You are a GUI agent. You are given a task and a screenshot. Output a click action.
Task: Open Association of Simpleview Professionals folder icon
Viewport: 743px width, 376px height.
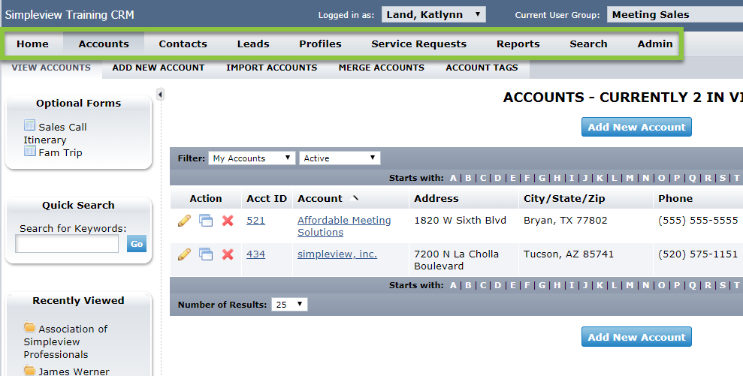29,327
